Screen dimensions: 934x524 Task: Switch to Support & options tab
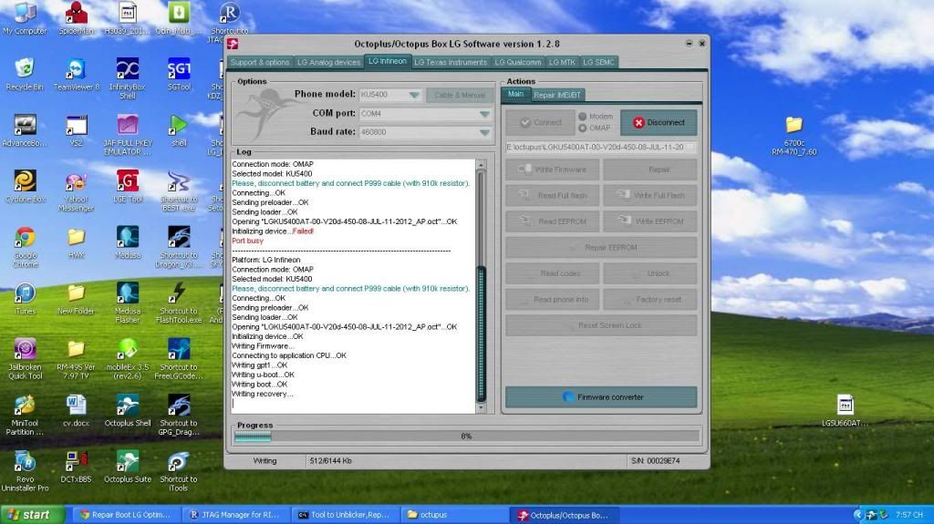pos(260,62)
